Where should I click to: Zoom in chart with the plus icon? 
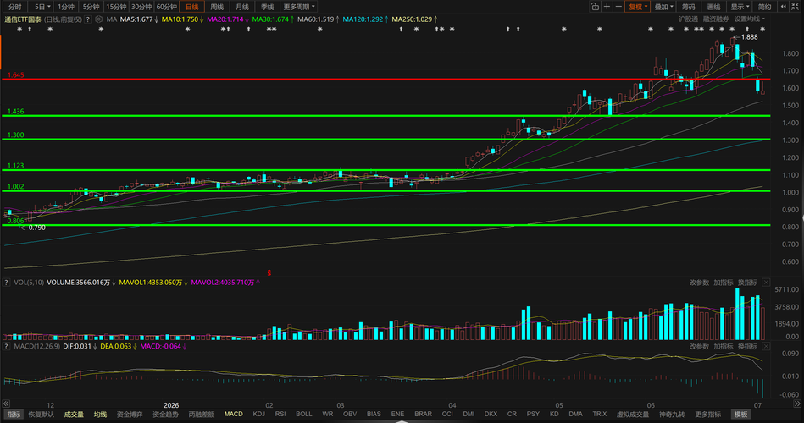(607, 7)
